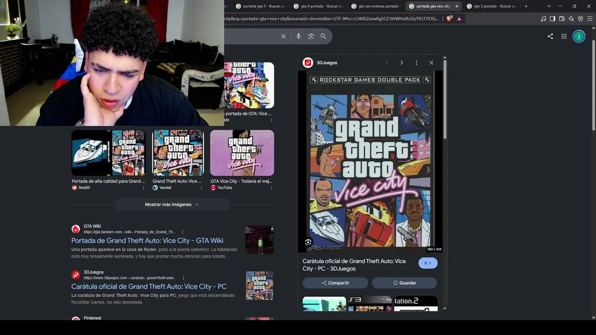
Task: Click the address bar URL
Action: (x=332, y=19)
